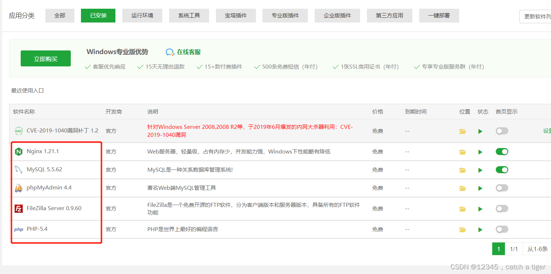Image resolution: width=551 pixels, height=274 pixels.
Task: Click the 15天无理由退款 benefit text
Action: pyautogui.click(x=165, y=67)
